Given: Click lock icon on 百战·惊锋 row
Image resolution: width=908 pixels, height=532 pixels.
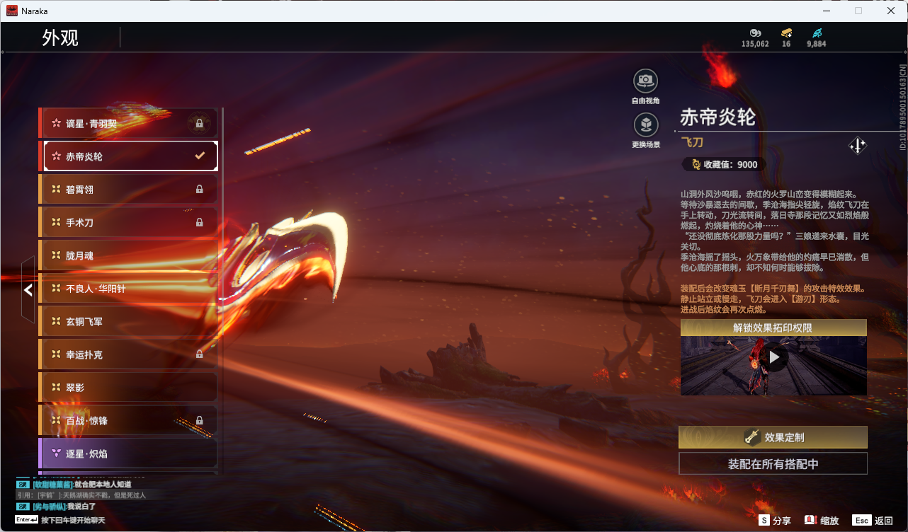Looking at the screenshot, I should tap(199, 420).
